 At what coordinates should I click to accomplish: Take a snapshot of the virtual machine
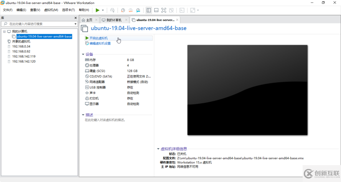pyautogui.click(x=123, y=10)
